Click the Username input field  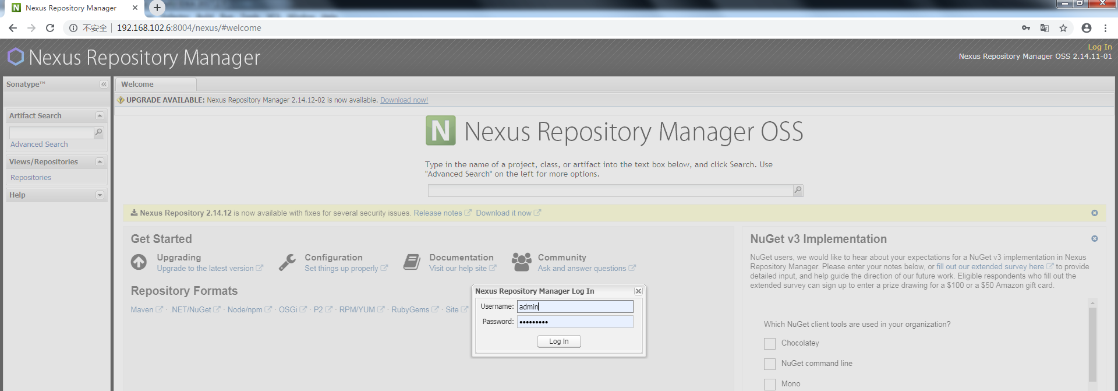pyautogui.click(x=575, y=307)
